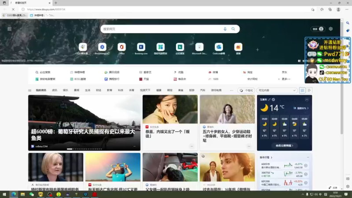Image resolution: width=352 pixels, height=198 pixels.
Task: Open the Windows Start menu
Action: point(4,194)
